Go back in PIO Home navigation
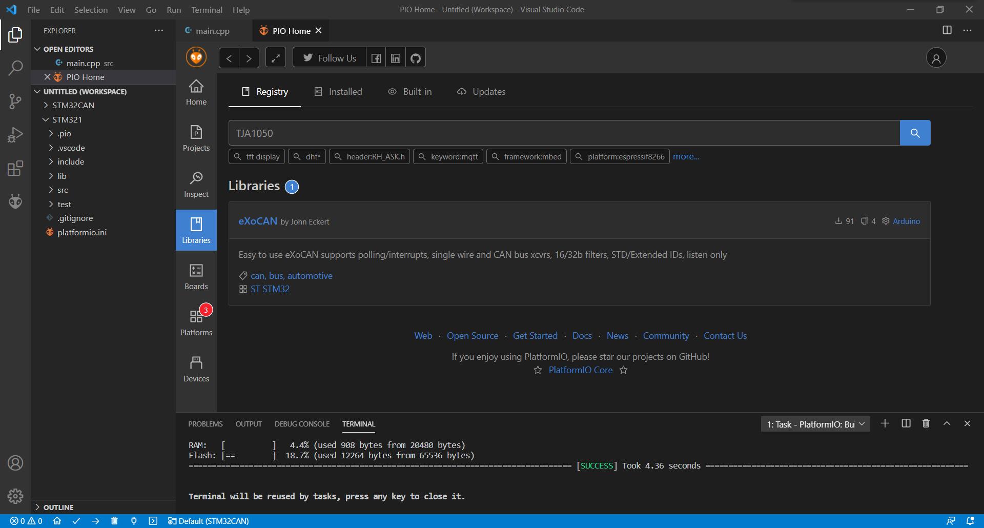The image size is (984, 528). point(229,58)
